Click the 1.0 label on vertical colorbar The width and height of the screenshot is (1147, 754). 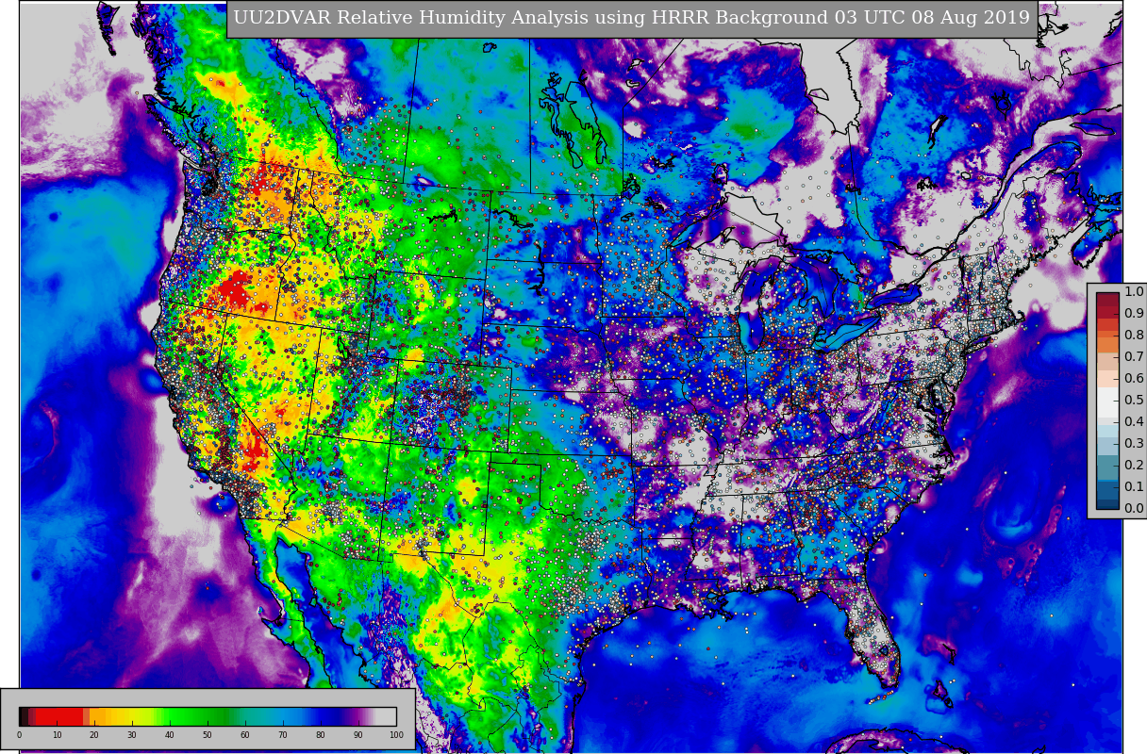[x=1134, y=292]
